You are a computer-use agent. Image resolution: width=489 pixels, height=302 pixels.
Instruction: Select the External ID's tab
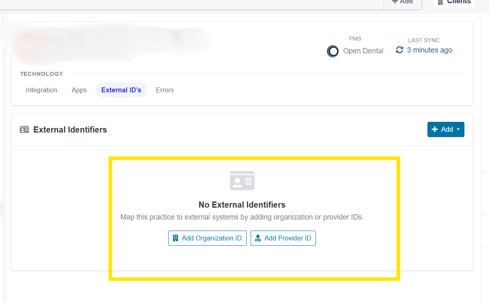[x=121, y=90]
